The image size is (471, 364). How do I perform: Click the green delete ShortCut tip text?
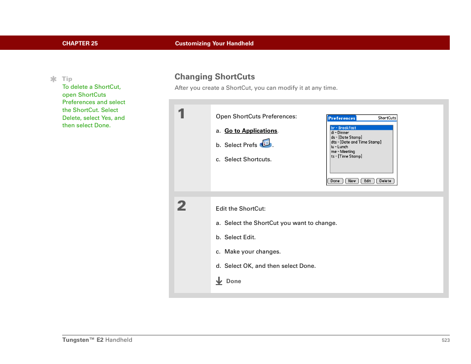tap(94, 106)
